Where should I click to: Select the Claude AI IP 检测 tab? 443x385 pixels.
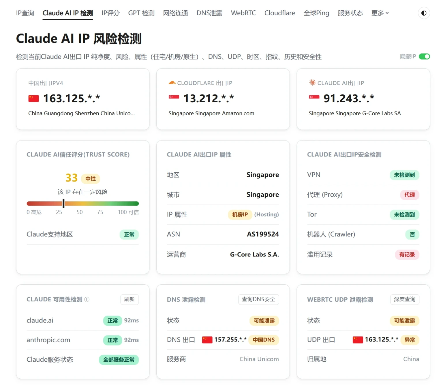68,13
